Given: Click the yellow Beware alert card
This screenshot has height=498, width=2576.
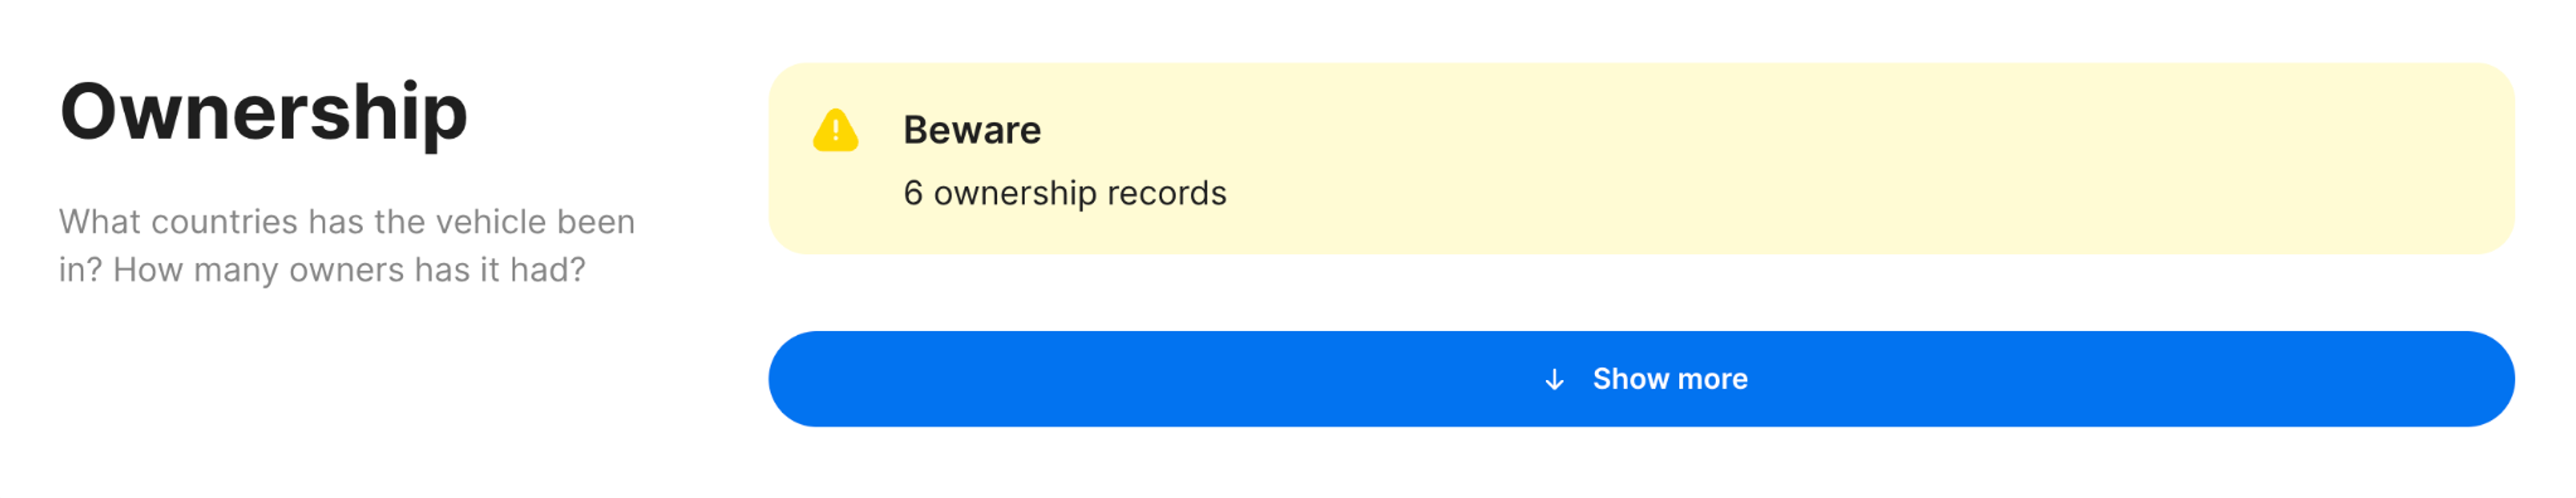Looking at the screenshot, I should (1641, 158).
